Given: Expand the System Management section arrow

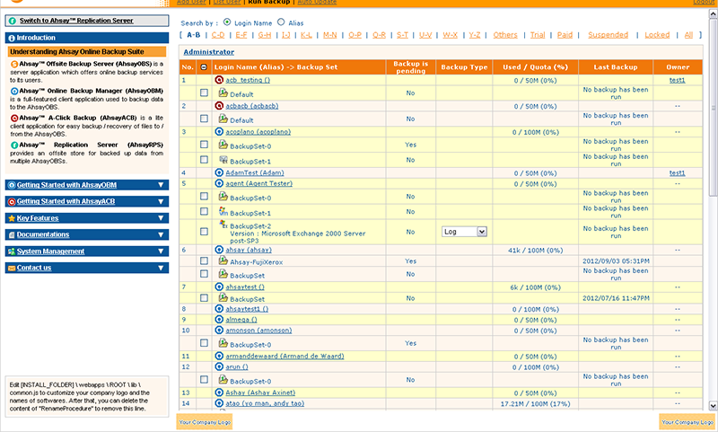Looking at the screenshot, I should pyautogui.click(x=161, y=251).
